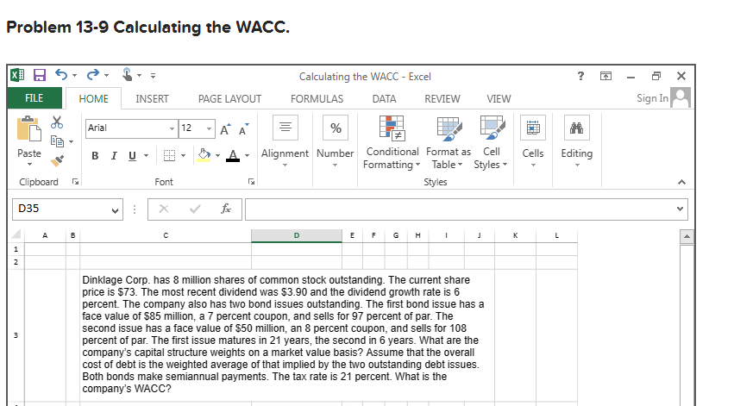Open Excel help question mark

pos(580,76)
